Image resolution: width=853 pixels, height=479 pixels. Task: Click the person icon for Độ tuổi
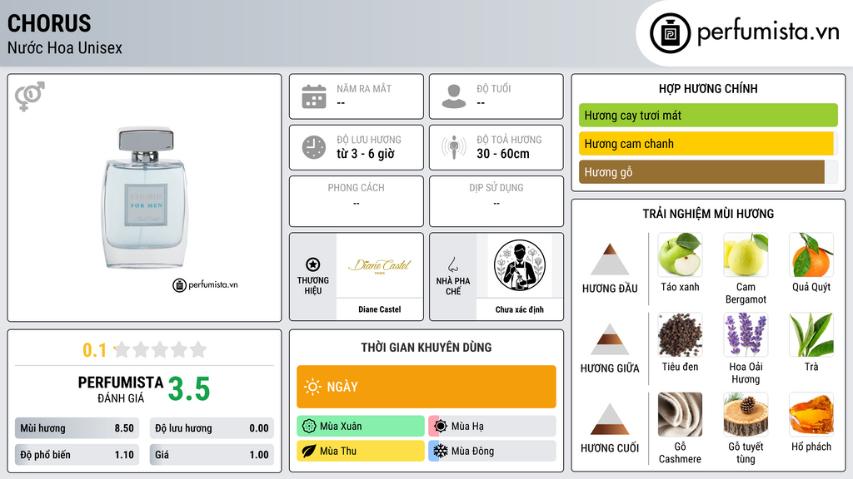tap(454, 96)
